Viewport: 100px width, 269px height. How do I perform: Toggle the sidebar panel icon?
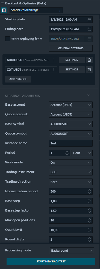(4, 10)
